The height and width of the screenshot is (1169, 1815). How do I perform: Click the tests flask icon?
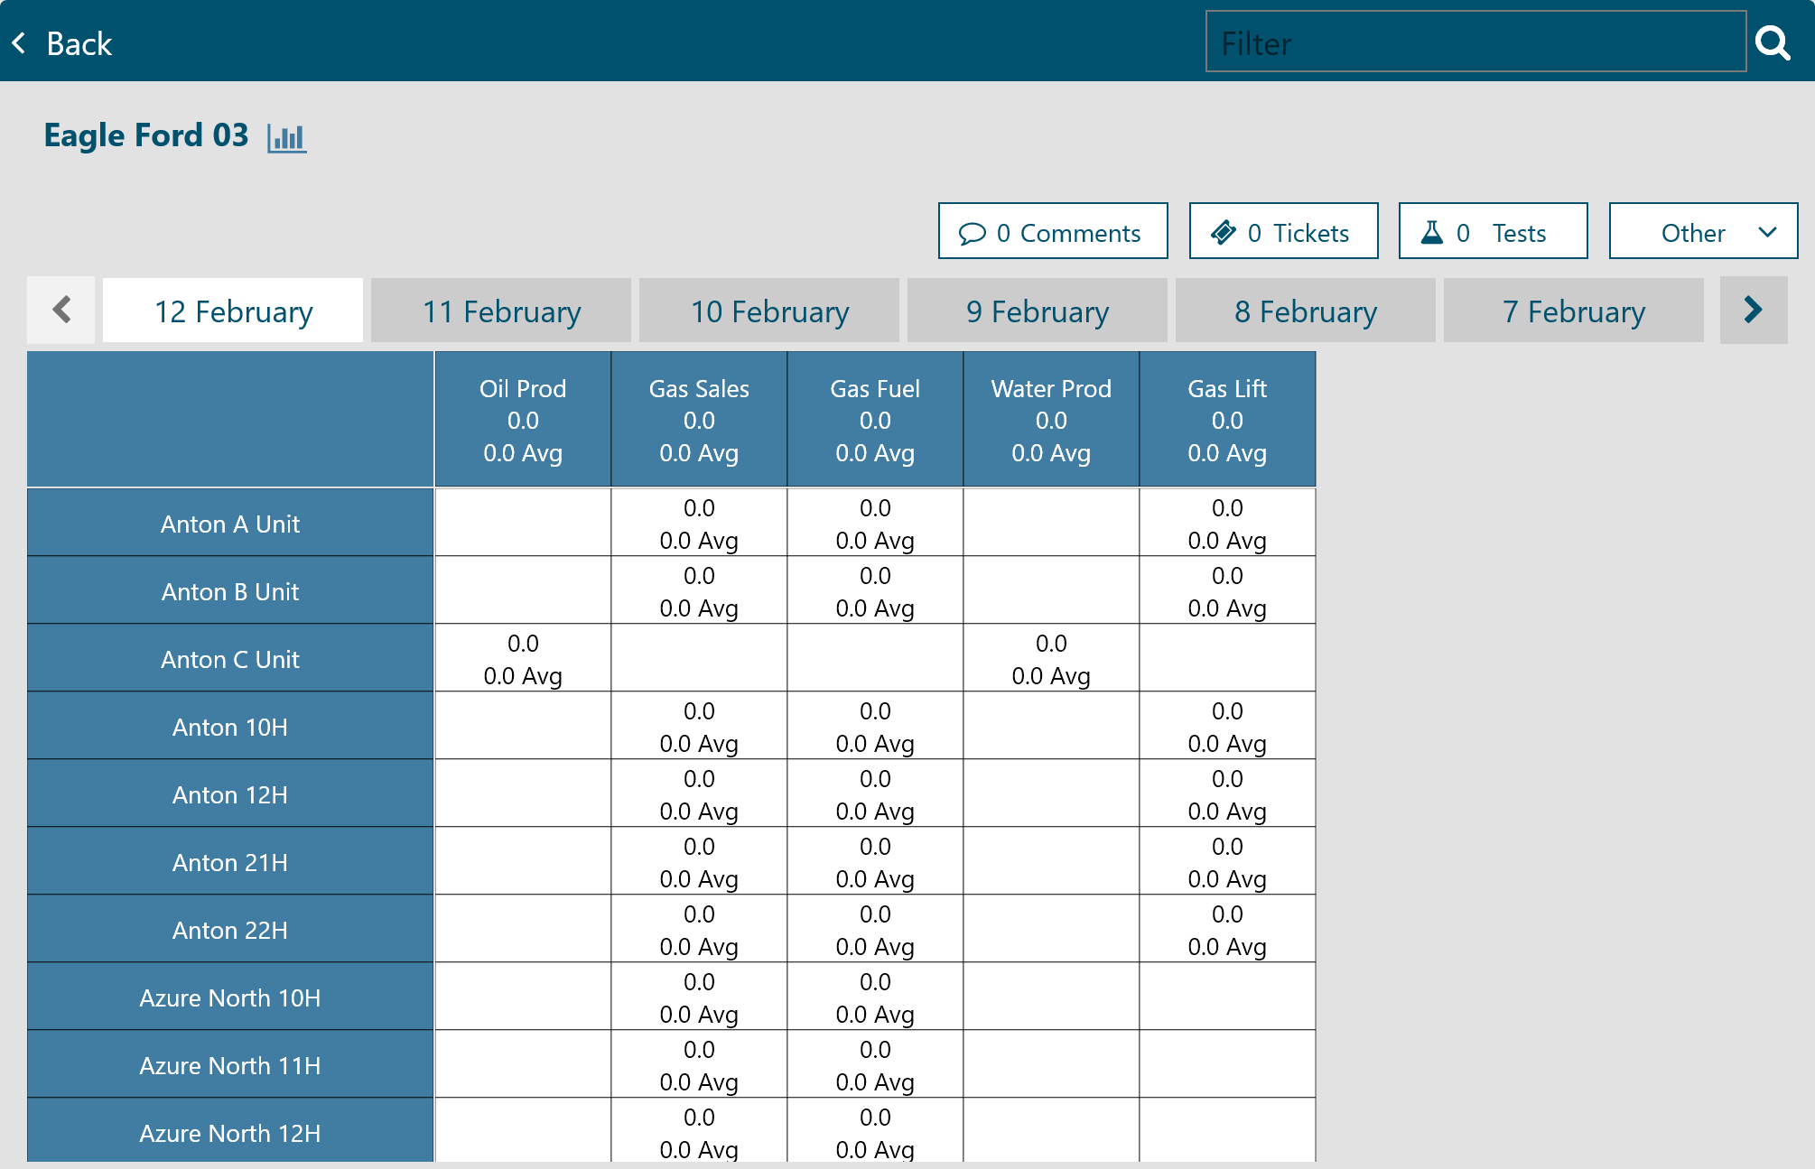[x=1432, y=233]
